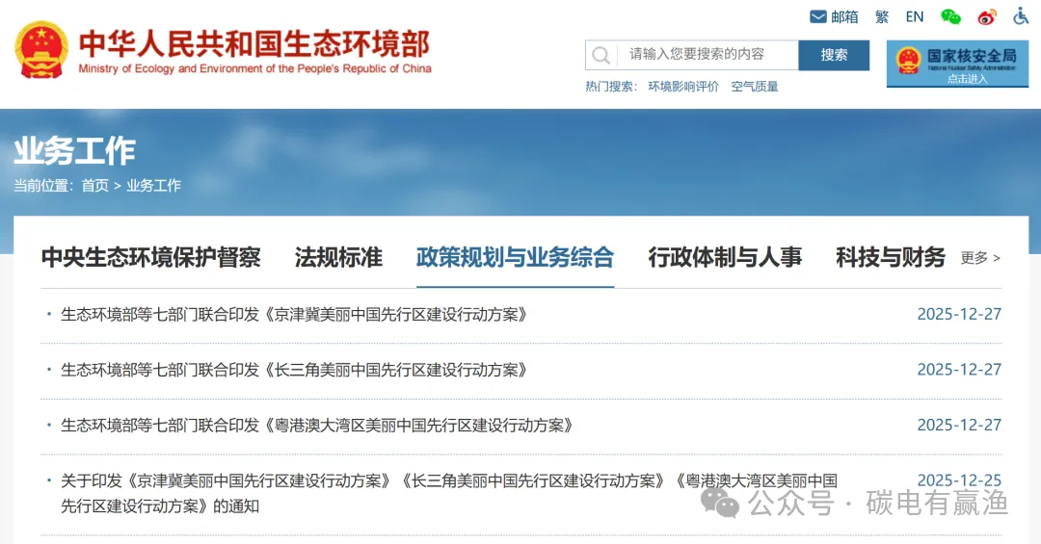This screenshot has height=544, width=1041.
Task: Open the Weibo icon in the header
Action: point(987,17)
